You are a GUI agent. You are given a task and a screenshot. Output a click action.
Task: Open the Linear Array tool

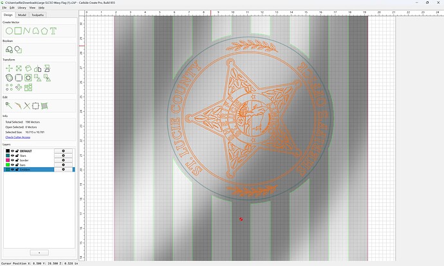coord(9,87)
